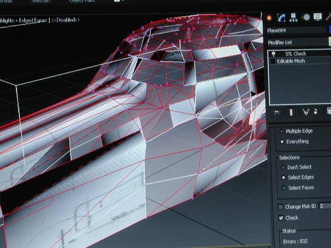Expand the Editable Mesh stack entry

(x=273, y=61)
